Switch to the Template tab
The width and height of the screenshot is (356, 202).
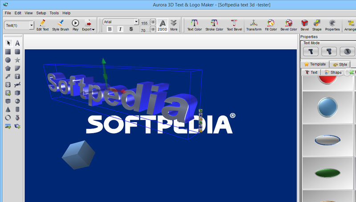[315, 64]
